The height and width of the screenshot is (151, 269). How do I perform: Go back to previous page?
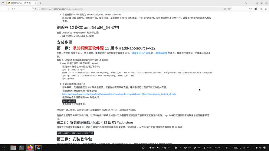click(x=3, y=9)
